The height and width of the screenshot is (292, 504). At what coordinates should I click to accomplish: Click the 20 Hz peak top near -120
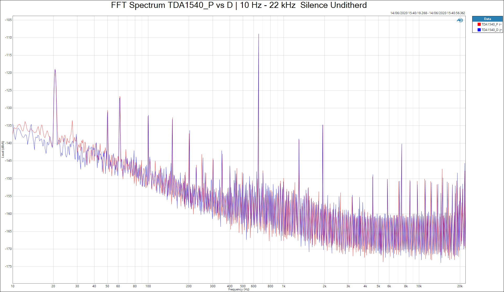point(55,70)
